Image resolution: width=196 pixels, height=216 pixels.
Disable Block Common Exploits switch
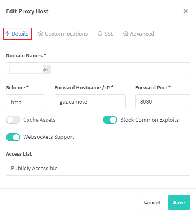(110, 120)
